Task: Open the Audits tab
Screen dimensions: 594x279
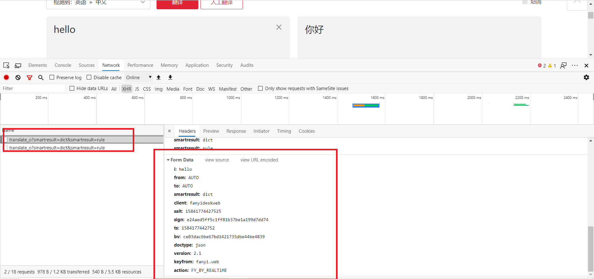Action: (x=247, y=65)
